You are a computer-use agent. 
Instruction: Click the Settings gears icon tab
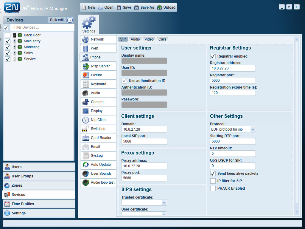tap(89, 24)
